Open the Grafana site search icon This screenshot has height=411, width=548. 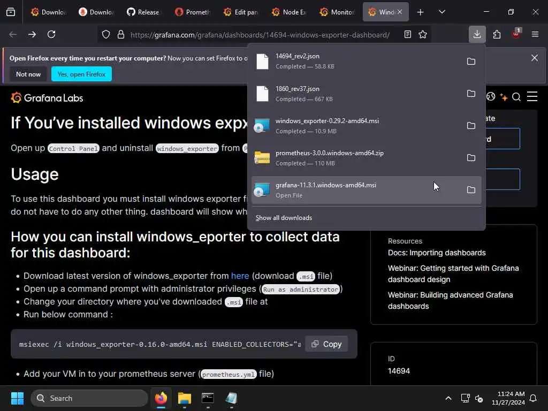coord(516,97)
